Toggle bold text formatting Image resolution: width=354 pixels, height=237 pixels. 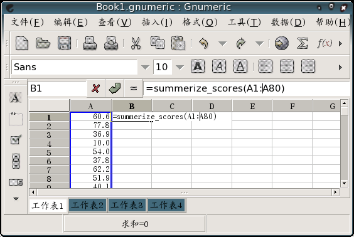click(198, 66)
